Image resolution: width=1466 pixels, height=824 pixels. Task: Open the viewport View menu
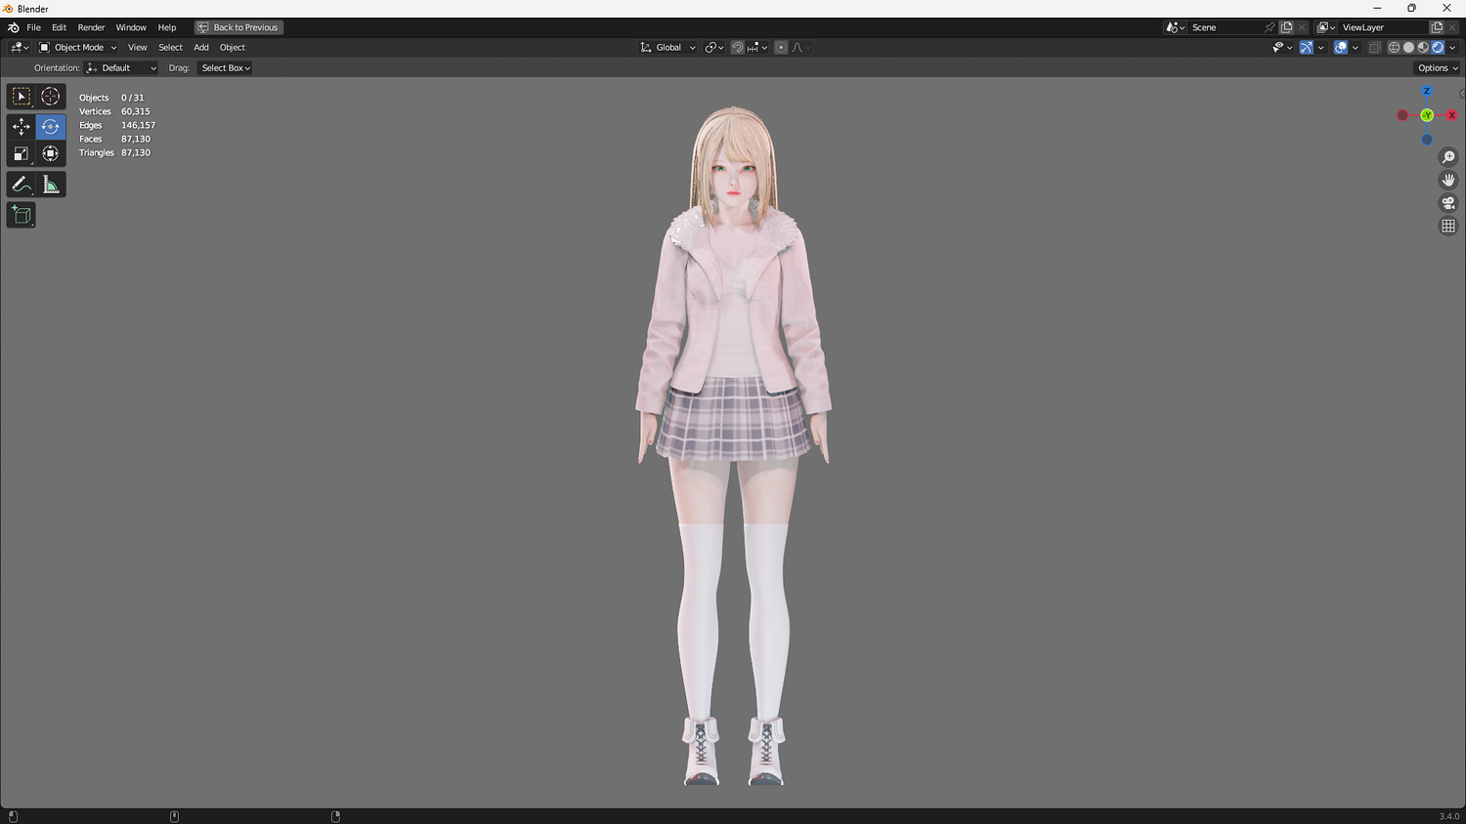pyautogui.click(x=138, y=47)
